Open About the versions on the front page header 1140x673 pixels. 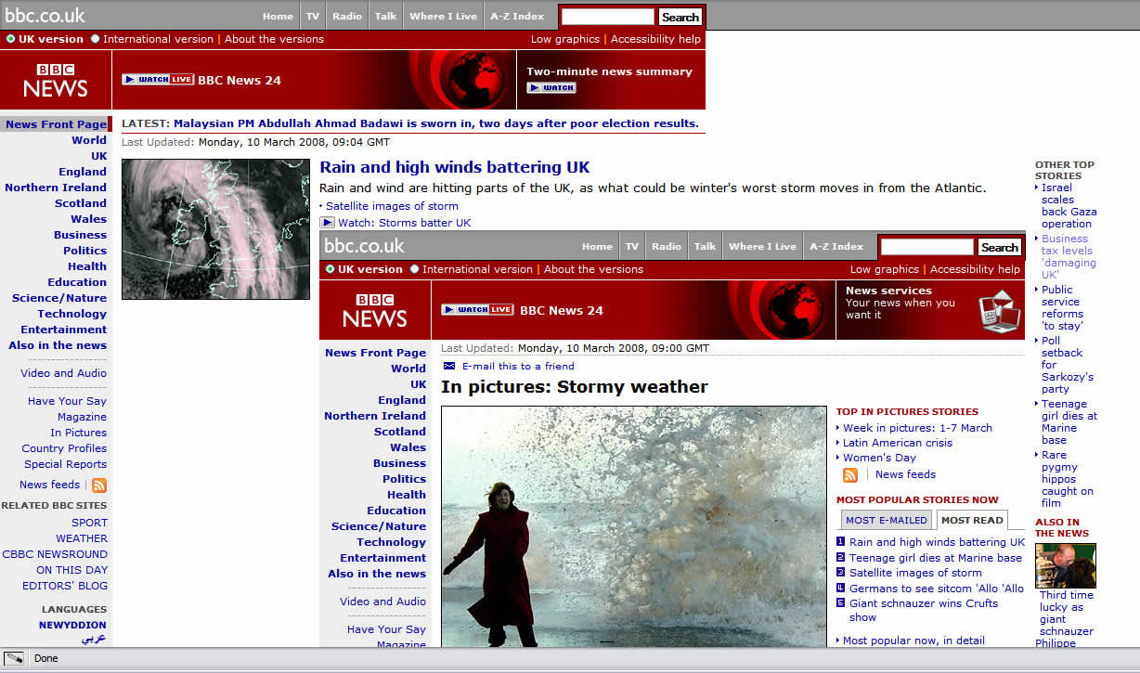pos(274,39)
